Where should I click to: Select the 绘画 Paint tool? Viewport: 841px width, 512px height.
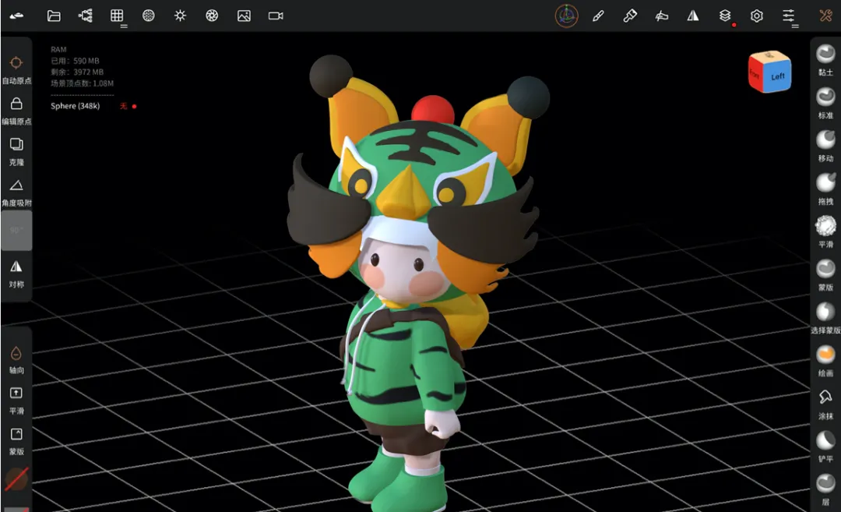825,360
